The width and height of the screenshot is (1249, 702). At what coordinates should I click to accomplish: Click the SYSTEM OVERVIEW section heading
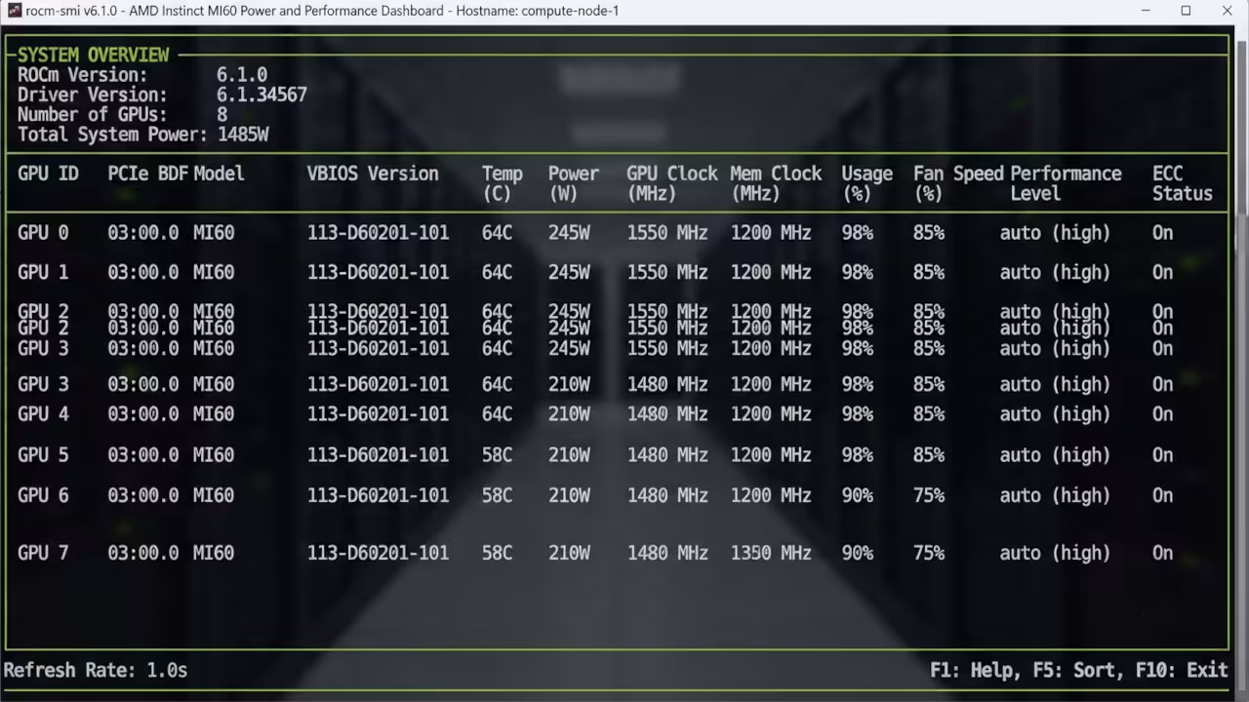tap(94, 55)
